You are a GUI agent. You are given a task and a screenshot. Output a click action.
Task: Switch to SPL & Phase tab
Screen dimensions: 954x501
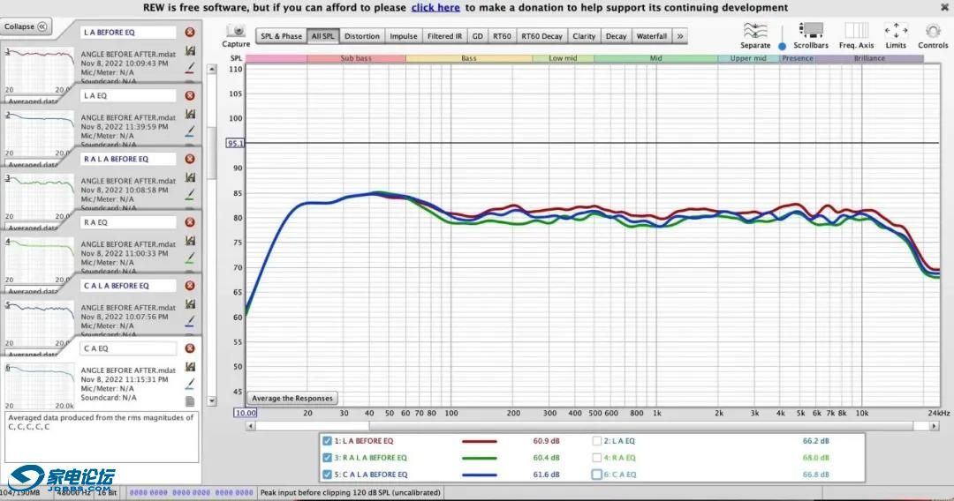tap(281, 36)
